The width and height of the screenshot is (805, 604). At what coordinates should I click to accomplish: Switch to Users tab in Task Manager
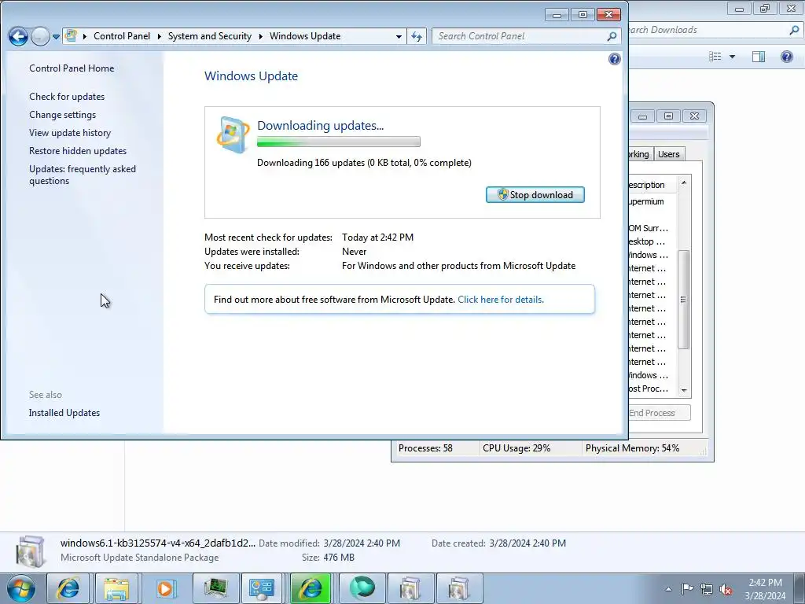pos(668,154)
